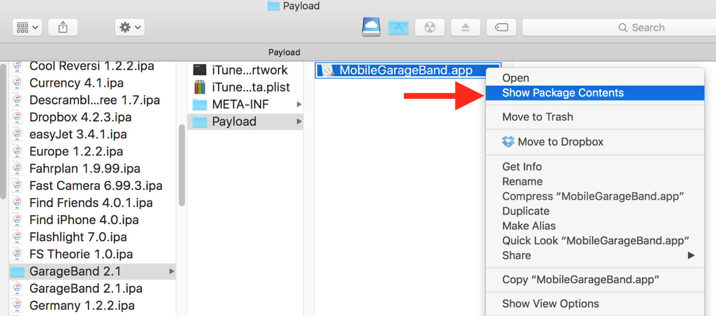Click the ipa icon beside Flashlight 7.0.ipa
716x316 pixels.
[17, 237]
